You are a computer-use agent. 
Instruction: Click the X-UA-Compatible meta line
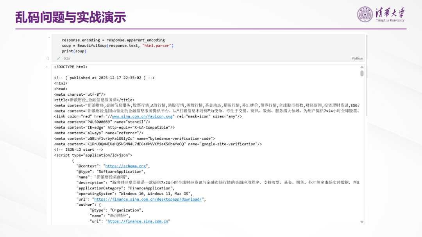click(x=114, y=128)
